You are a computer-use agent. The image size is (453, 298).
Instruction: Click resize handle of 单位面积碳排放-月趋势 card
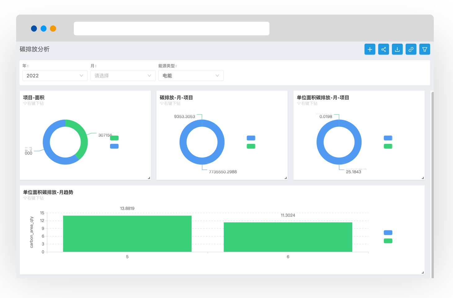click(423, 273)
